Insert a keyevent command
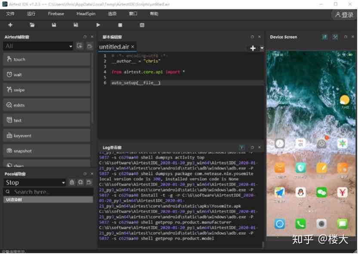 pyautogui.click(x=47, y=136)
